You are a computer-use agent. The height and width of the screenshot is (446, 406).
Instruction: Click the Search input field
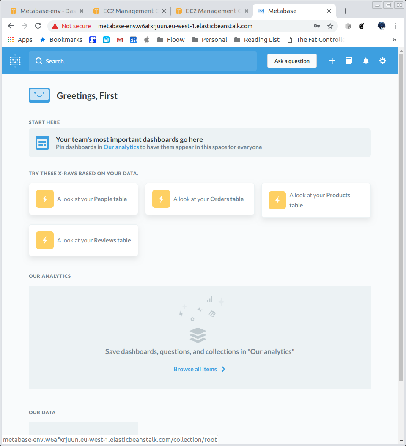tap(143, 61)
